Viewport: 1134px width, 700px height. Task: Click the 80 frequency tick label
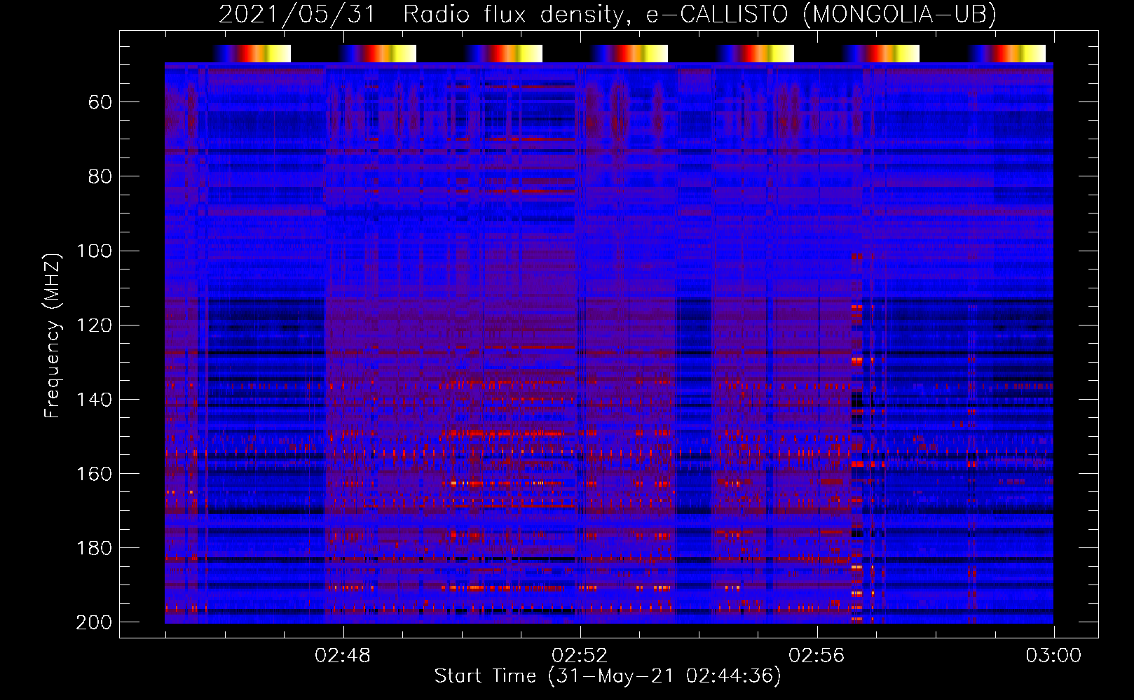click(x=100, y=177)
